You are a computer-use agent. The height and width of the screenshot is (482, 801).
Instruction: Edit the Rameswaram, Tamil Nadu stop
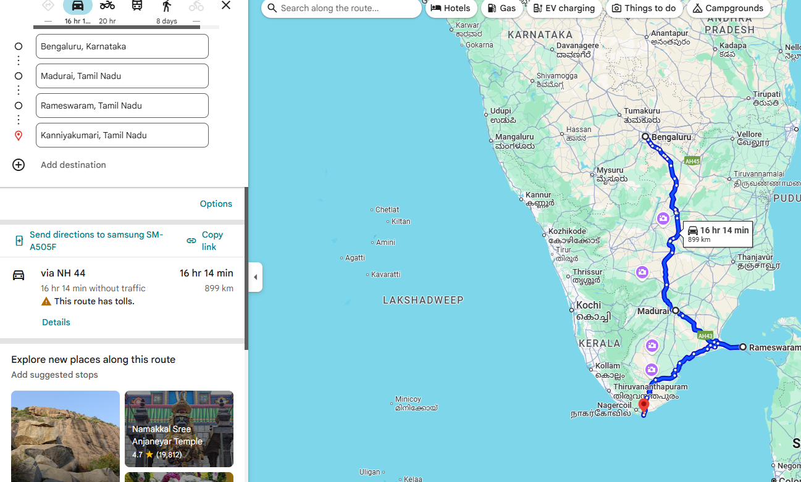[122, 106]
